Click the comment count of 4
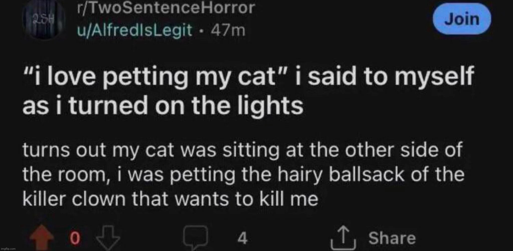Image resolution: width=513 pixels, height=251 pixels. (242, 238)
